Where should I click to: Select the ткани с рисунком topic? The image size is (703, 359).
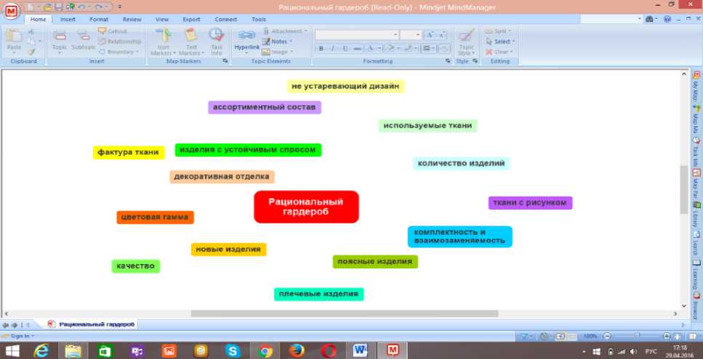point(530,202)
